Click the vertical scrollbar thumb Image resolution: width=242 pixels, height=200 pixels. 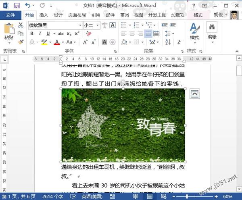239,71
